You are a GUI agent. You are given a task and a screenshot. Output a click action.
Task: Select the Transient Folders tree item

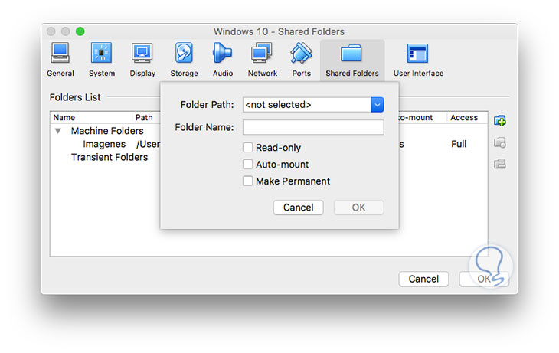(110, 157)
